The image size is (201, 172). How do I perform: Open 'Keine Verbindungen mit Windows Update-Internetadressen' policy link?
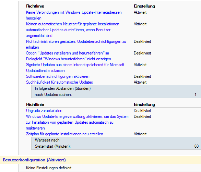click(74, 15)
